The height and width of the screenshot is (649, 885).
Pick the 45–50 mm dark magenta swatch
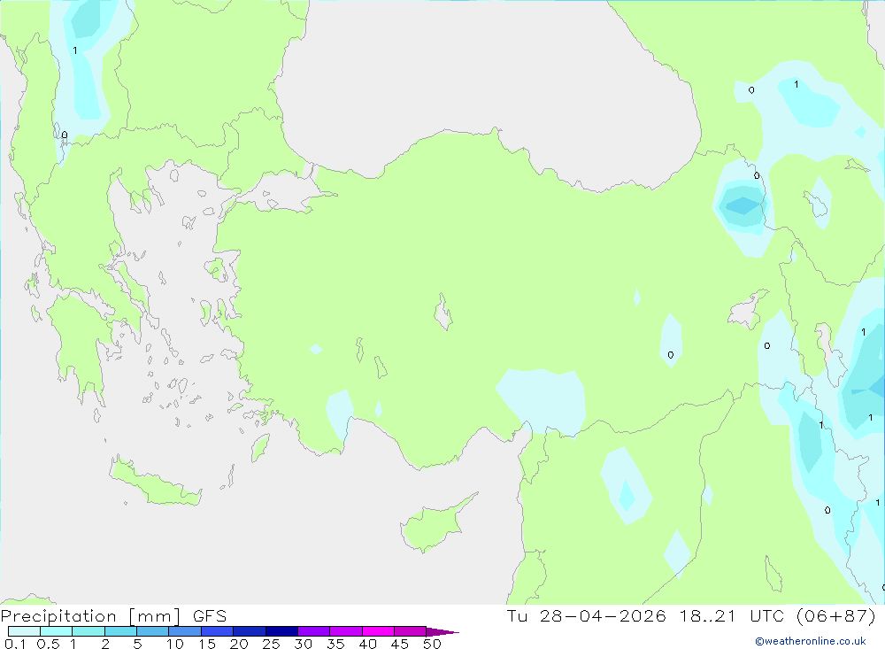(411, 631)
